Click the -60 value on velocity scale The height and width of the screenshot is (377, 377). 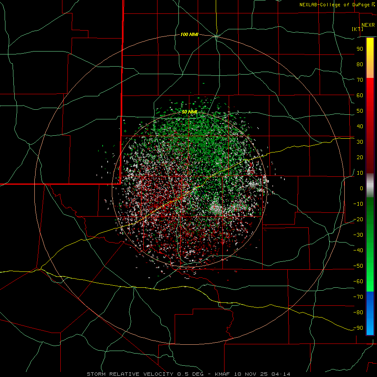click(358, 281)
